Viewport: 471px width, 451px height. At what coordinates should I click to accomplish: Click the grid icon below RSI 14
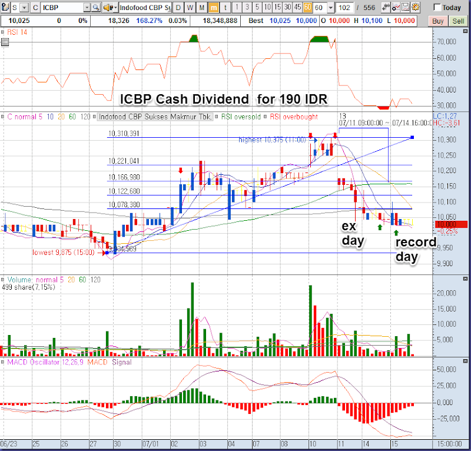pyautogui.click(x=5, y=42)
